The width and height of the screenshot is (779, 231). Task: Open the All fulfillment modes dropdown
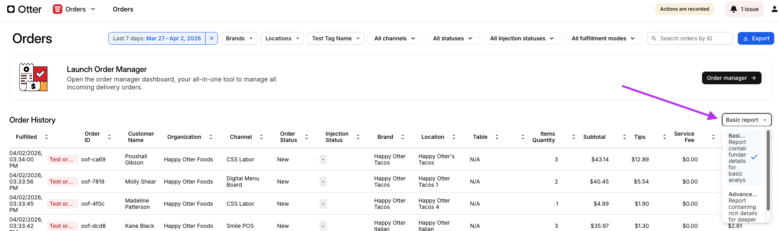pyautogui.click(x=603, y=38)
